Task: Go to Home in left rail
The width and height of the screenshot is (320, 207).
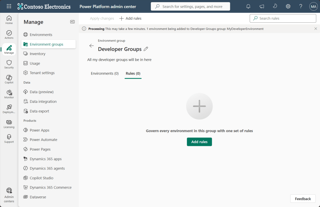Action: (x=9, y=20)
